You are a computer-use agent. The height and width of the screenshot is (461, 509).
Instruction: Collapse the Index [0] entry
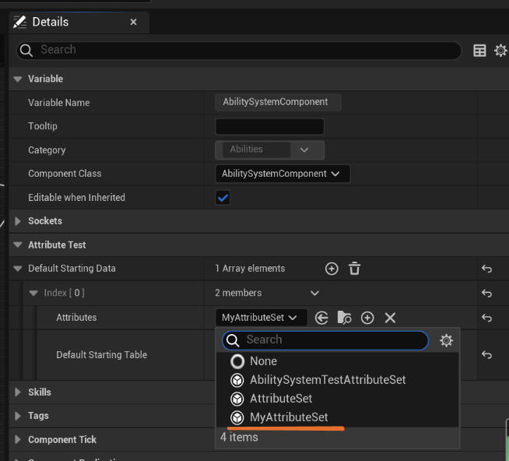33,294
